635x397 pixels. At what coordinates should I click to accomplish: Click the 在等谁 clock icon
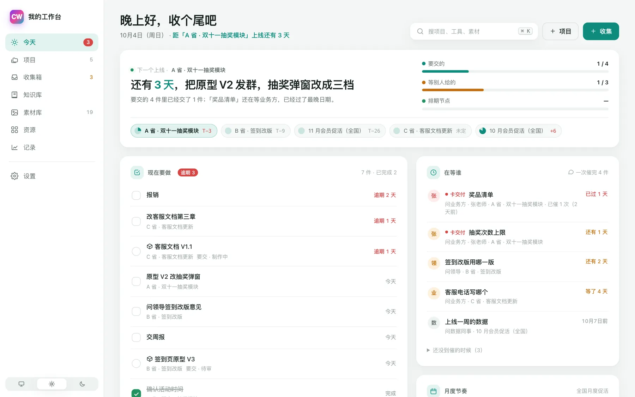[x=434, y=173]
